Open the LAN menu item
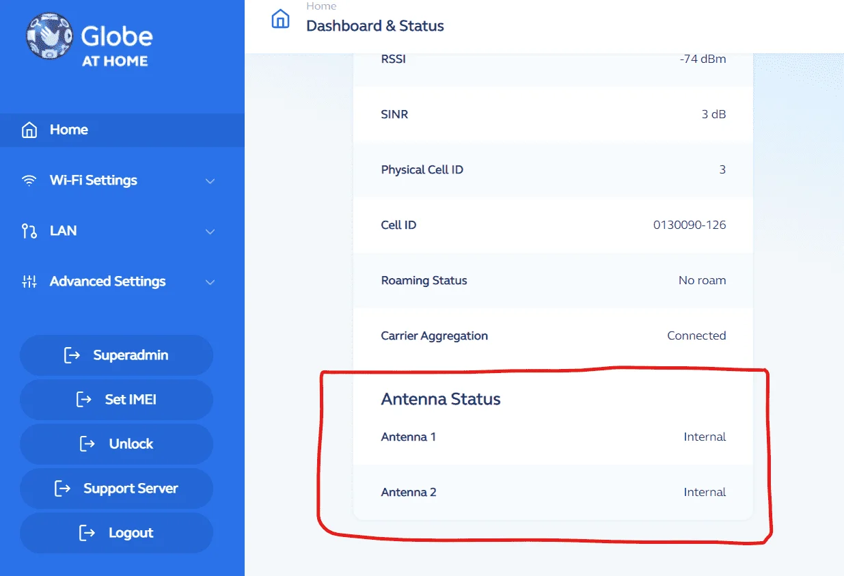 pyautogui.click(x=122, y=231)
